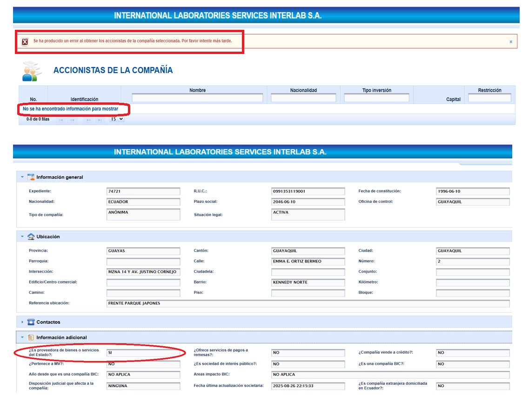This screenshot has height=396, width=522.
Task: Click the empty Kilómetro field
Action: 473,282
